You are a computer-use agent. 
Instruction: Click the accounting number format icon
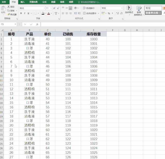tap(103, 13)
